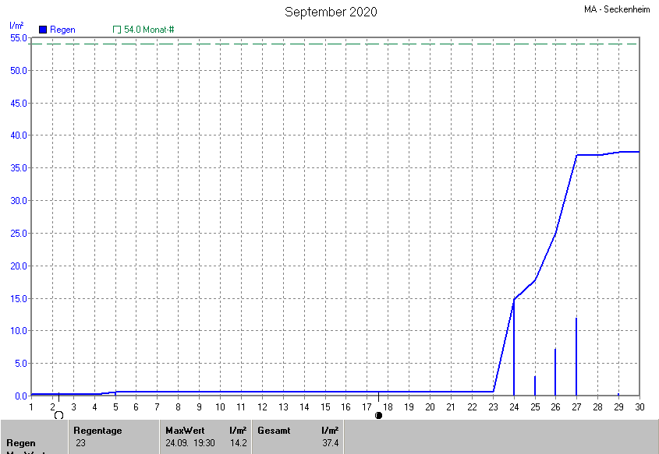The image size is (659, 454).
Task: Select the max value date '24.09. 19:30'
Action: (191, 443)
